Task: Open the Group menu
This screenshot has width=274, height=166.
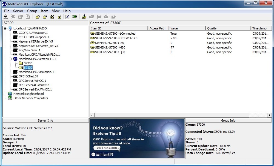Action: (x=32, y=11)
